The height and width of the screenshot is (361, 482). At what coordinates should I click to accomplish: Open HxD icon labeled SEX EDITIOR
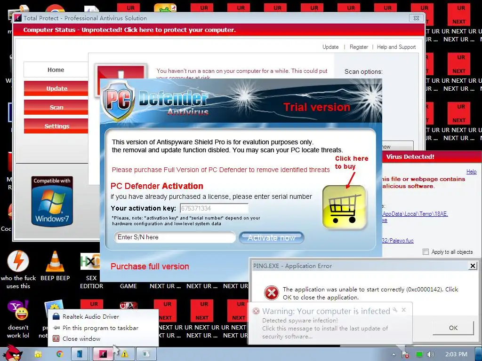pyautogui.click(x=90, y=261)
